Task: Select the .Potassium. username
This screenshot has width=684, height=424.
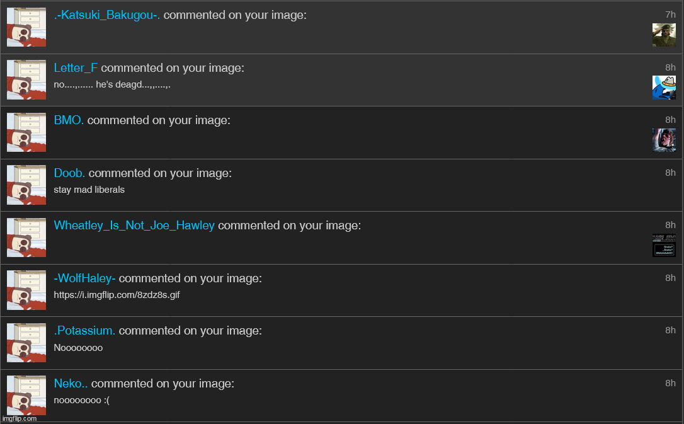Action: point(84,331)
